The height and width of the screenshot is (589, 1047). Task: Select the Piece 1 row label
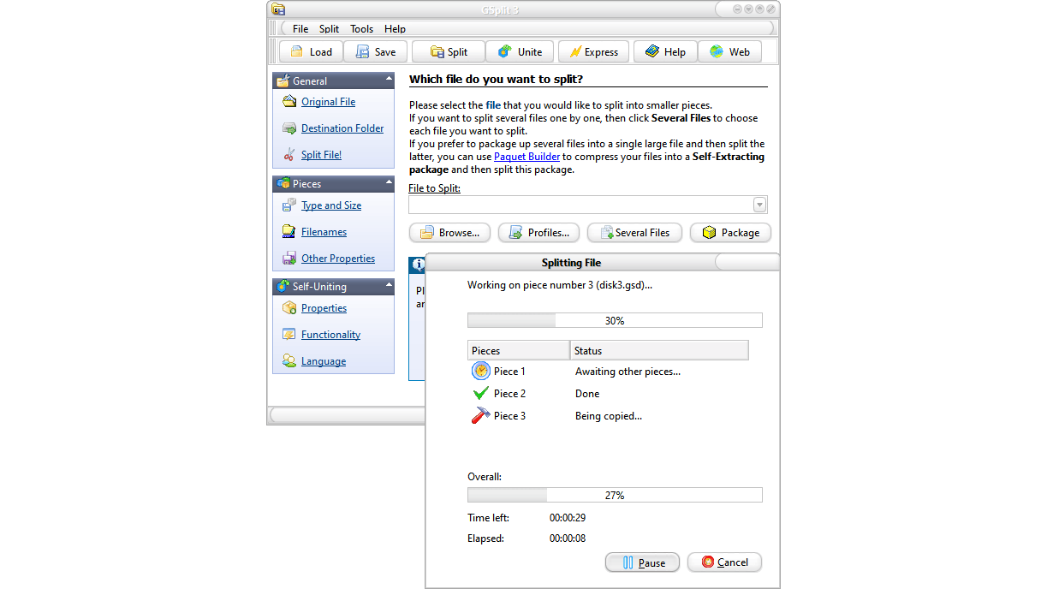[x=509, y=372]
